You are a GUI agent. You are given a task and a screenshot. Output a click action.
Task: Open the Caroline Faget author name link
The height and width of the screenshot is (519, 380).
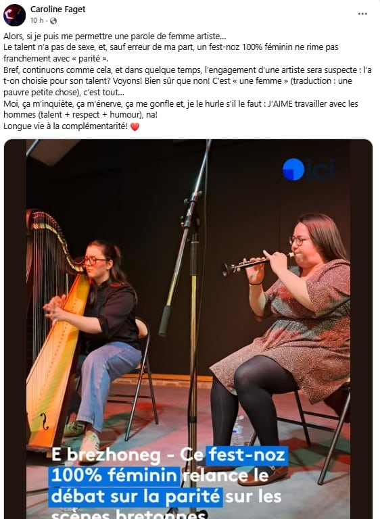click(58, 9)
